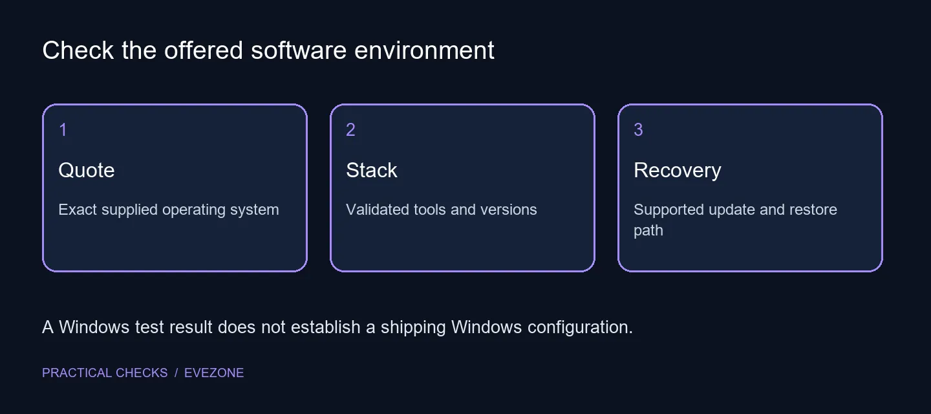Click "Supported update and restore path" text

(x=735, y=220)
